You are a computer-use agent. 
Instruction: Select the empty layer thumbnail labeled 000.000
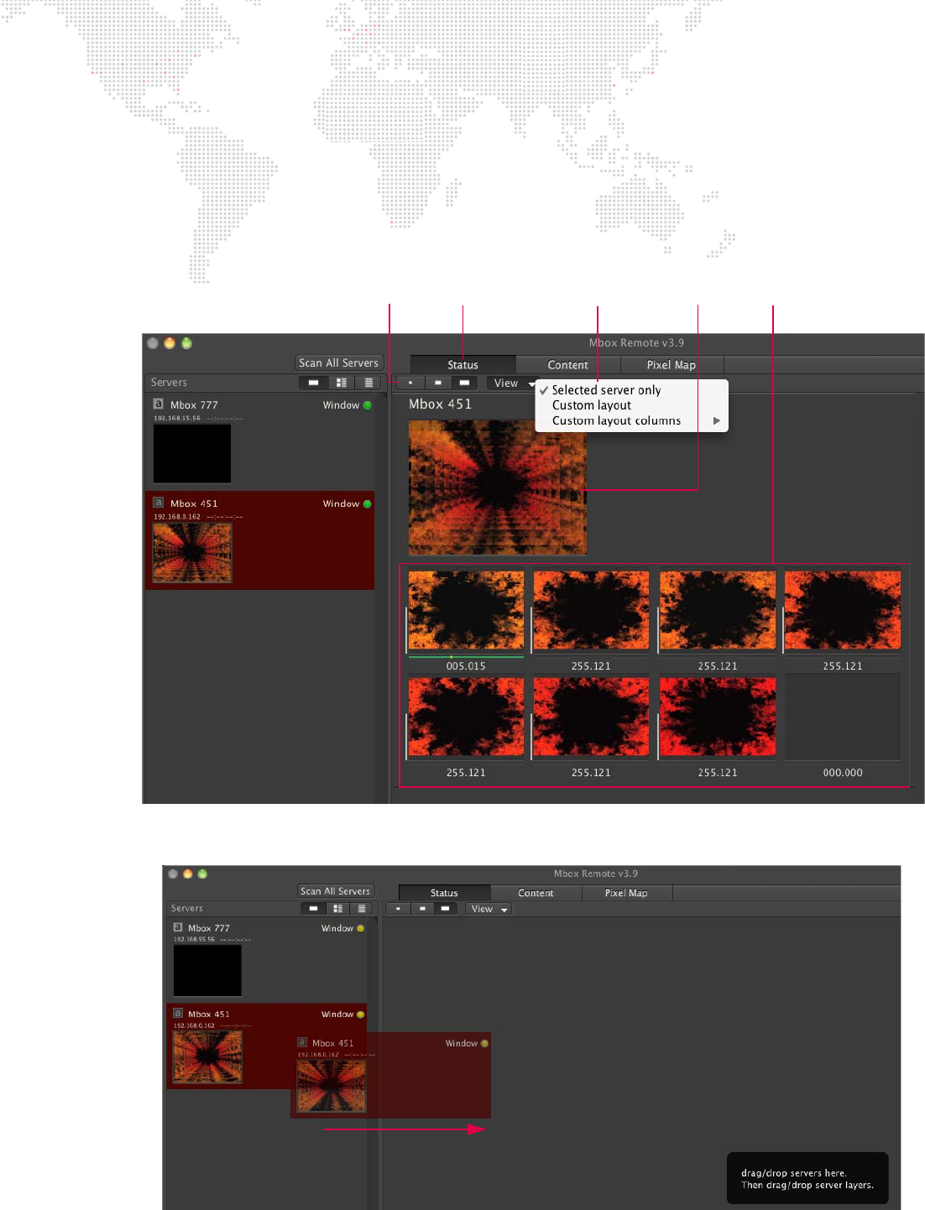842,717
